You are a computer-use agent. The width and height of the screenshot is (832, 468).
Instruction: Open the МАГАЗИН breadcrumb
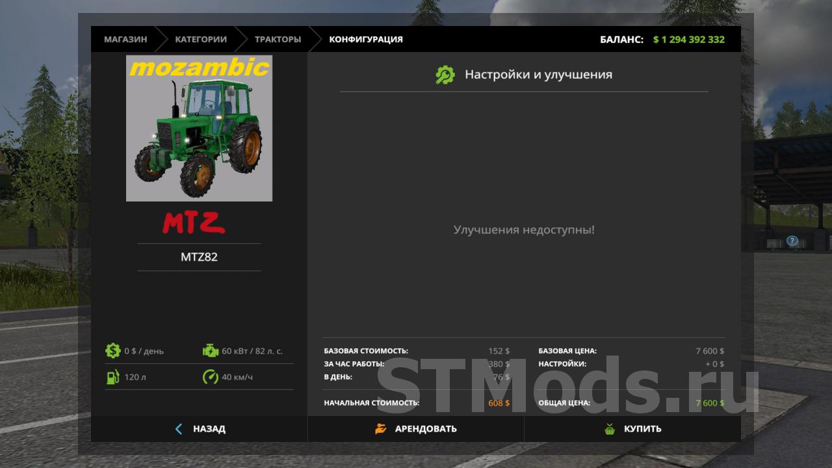pyautogui.click(x=125, y=39)
